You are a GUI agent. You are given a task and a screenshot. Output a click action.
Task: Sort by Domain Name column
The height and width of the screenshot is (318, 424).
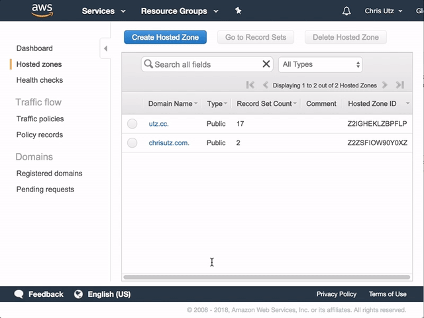(x=173, y=103)
